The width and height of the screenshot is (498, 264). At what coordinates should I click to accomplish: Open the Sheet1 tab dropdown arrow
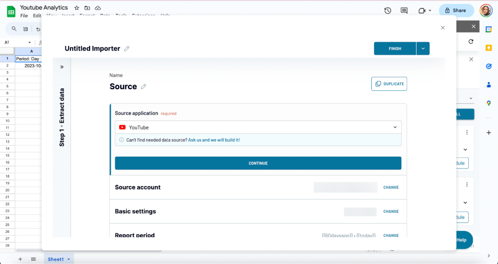(69, 260)
